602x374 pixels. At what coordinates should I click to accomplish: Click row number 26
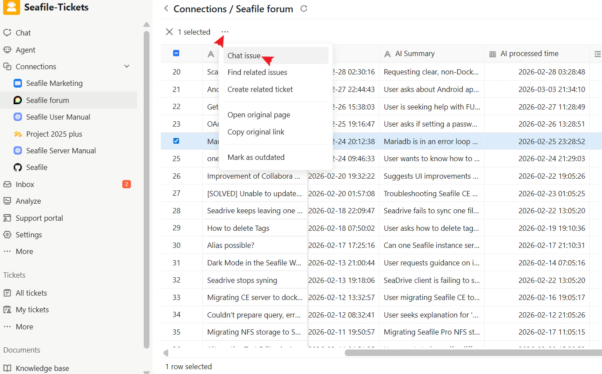pyautogui.click(x=176, y=176)
